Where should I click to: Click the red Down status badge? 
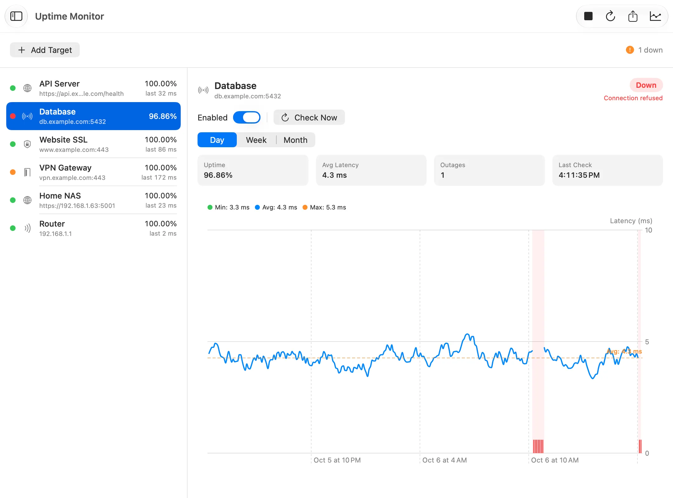click(646, 85)
